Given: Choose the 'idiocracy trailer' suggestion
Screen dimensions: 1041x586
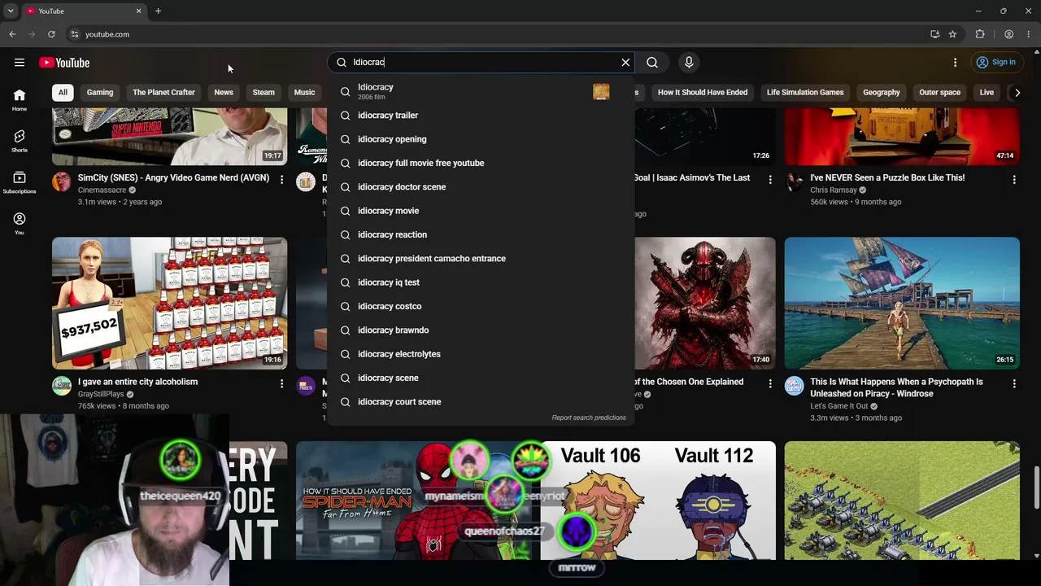Looking at the screenshot, I should 481,116.
